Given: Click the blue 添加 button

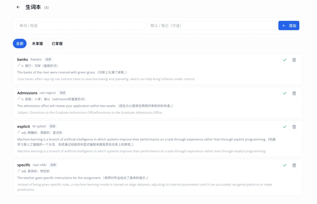Looking at the screenshot, I should click(289, 26).
